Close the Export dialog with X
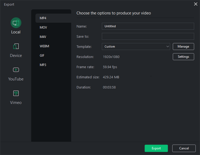 (195, 4)
